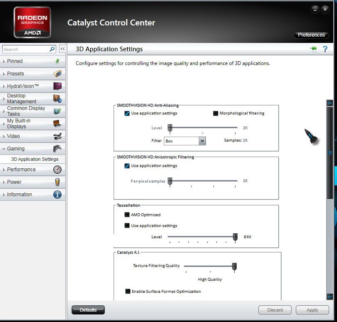
Task: Expand the Information section chevron
Action: [x=4, y=195]
